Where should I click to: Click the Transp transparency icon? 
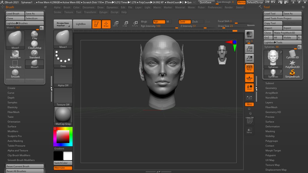click(x=249, y=130)
